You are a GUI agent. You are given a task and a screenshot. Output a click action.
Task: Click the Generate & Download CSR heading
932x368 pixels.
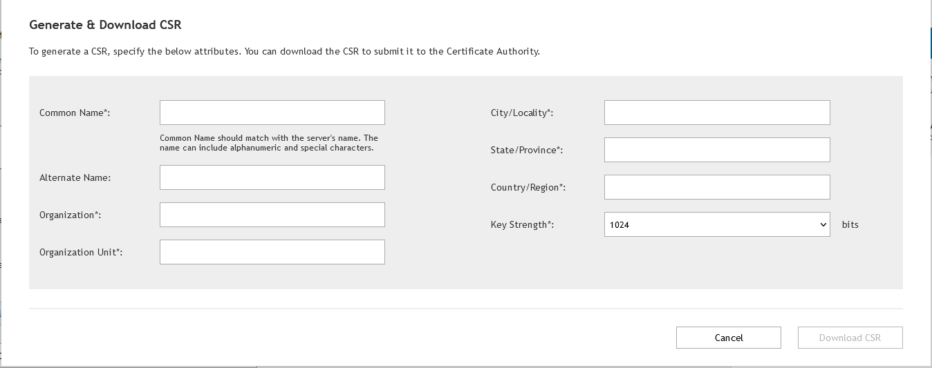click(x=105, y=25)
